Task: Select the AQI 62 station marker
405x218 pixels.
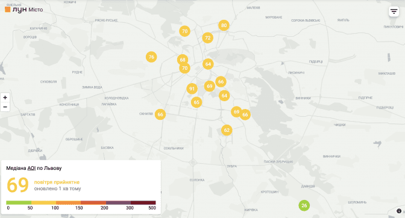Action: pos(227,130)
